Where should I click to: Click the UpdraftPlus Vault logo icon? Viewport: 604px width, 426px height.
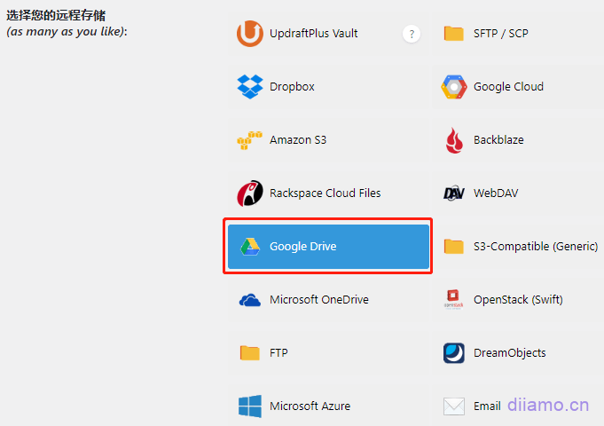click(249, 34)
